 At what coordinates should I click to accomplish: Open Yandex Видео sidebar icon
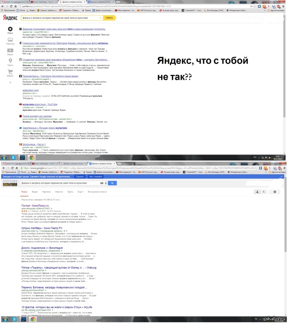pos(10,50)
